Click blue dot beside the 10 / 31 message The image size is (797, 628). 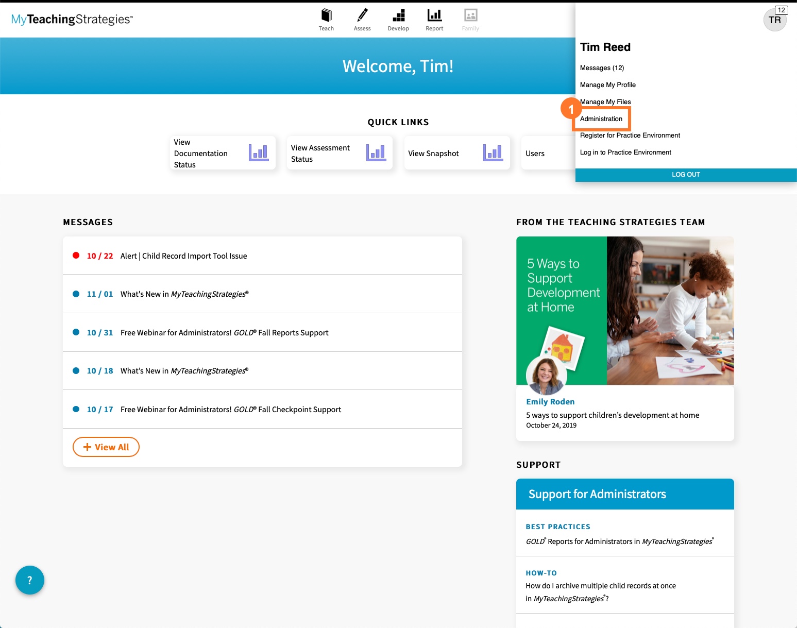coord(76,332)
